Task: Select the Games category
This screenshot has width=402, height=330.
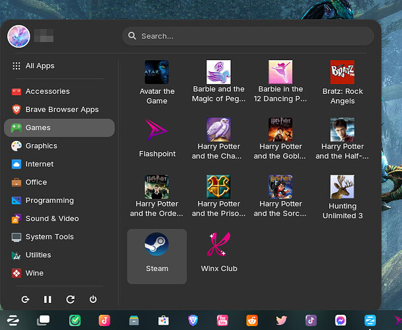Action: tap(60, 128)
